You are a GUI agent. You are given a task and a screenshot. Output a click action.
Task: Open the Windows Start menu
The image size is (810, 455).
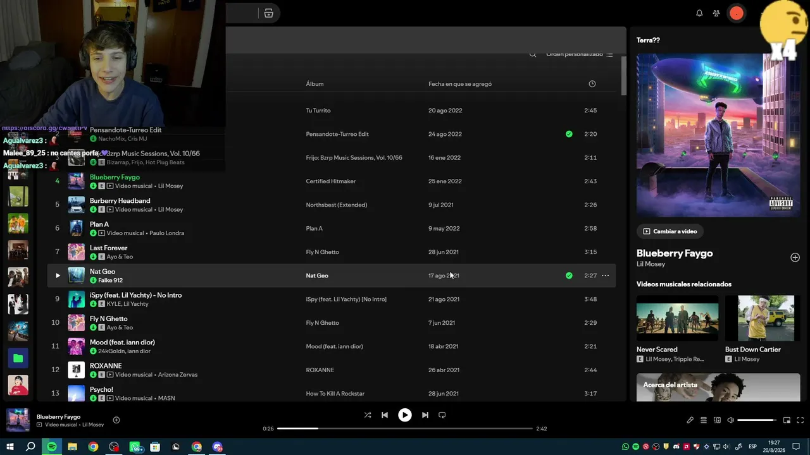click(10, 447)
